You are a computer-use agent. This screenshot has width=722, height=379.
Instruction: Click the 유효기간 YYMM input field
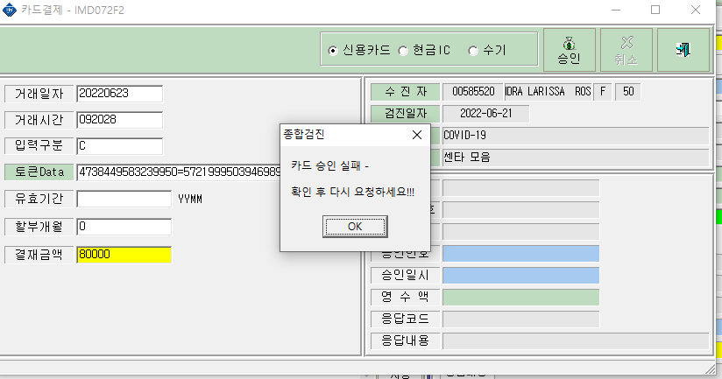click(x=124, y=199)
